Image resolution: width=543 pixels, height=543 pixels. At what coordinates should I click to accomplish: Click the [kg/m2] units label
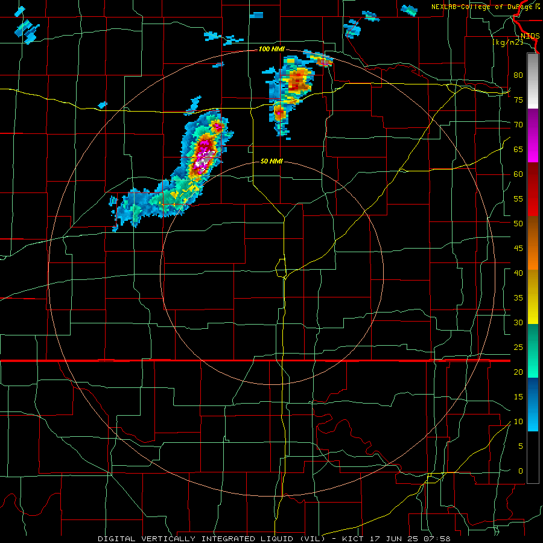(x=507, y=42)
